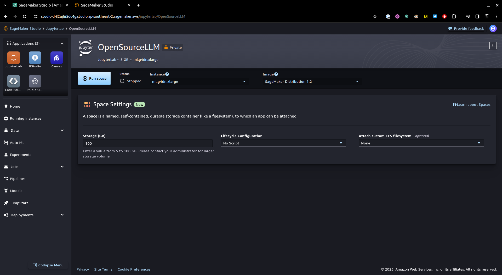
Task: Click the Storage (GB) input field
Action: coord(147,143)
